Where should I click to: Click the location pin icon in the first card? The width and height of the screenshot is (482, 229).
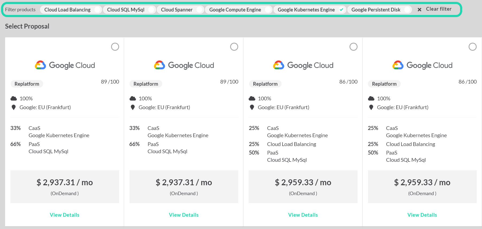[14, 107]
